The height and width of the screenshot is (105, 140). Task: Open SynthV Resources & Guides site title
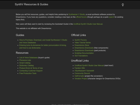[31, 4]
